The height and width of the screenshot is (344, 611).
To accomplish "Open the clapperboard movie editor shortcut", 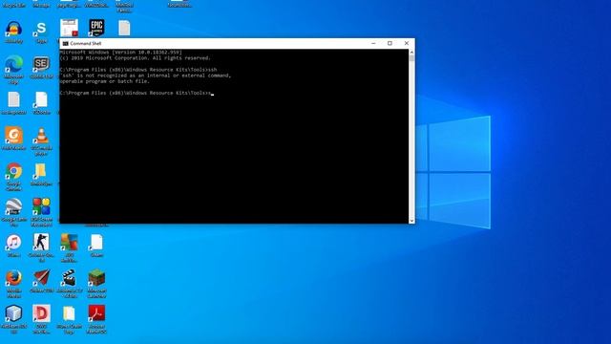I will tap(69, 278).
